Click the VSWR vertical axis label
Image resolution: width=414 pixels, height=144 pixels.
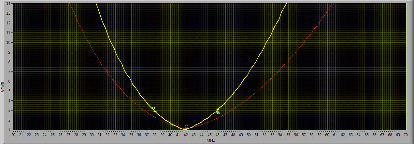pyautogui.click(x=3, y=86)
